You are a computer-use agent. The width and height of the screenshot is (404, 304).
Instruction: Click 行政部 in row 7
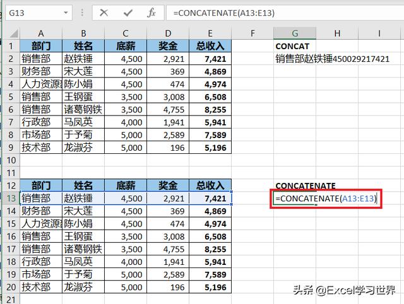click(x=40, y=122)
